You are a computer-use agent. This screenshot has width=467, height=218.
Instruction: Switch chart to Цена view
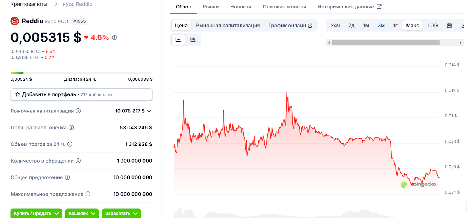click(x=181, y=26)
